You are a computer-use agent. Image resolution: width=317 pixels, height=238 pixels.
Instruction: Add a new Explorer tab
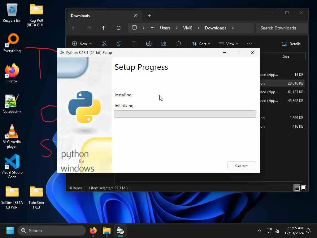pyautogui.click(x=149, y=15)
